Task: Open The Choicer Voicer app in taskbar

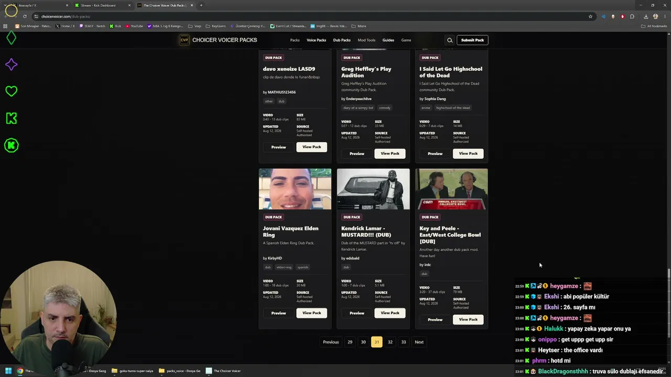Action: point(223,371)
